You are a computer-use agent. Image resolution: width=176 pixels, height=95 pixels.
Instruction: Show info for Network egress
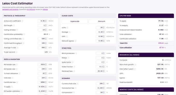(x=75, y=41)
